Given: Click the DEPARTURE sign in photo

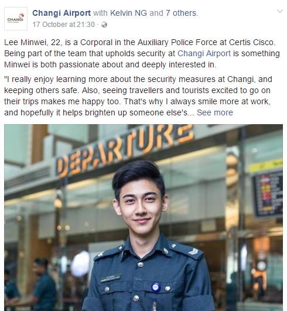Looking at the screenshot, I should pos(124,149).
